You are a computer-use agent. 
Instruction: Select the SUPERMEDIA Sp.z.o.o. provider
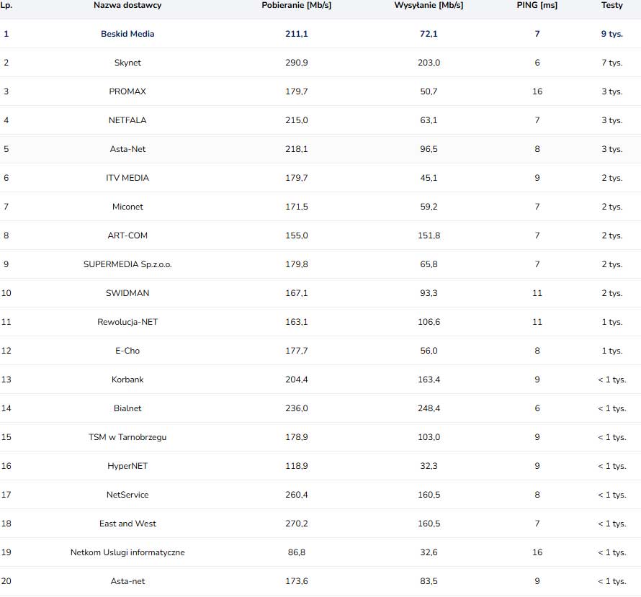click(127, 264)
